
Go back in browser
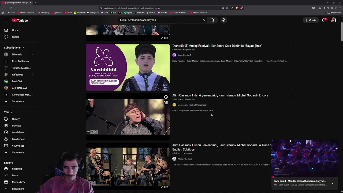3,8
